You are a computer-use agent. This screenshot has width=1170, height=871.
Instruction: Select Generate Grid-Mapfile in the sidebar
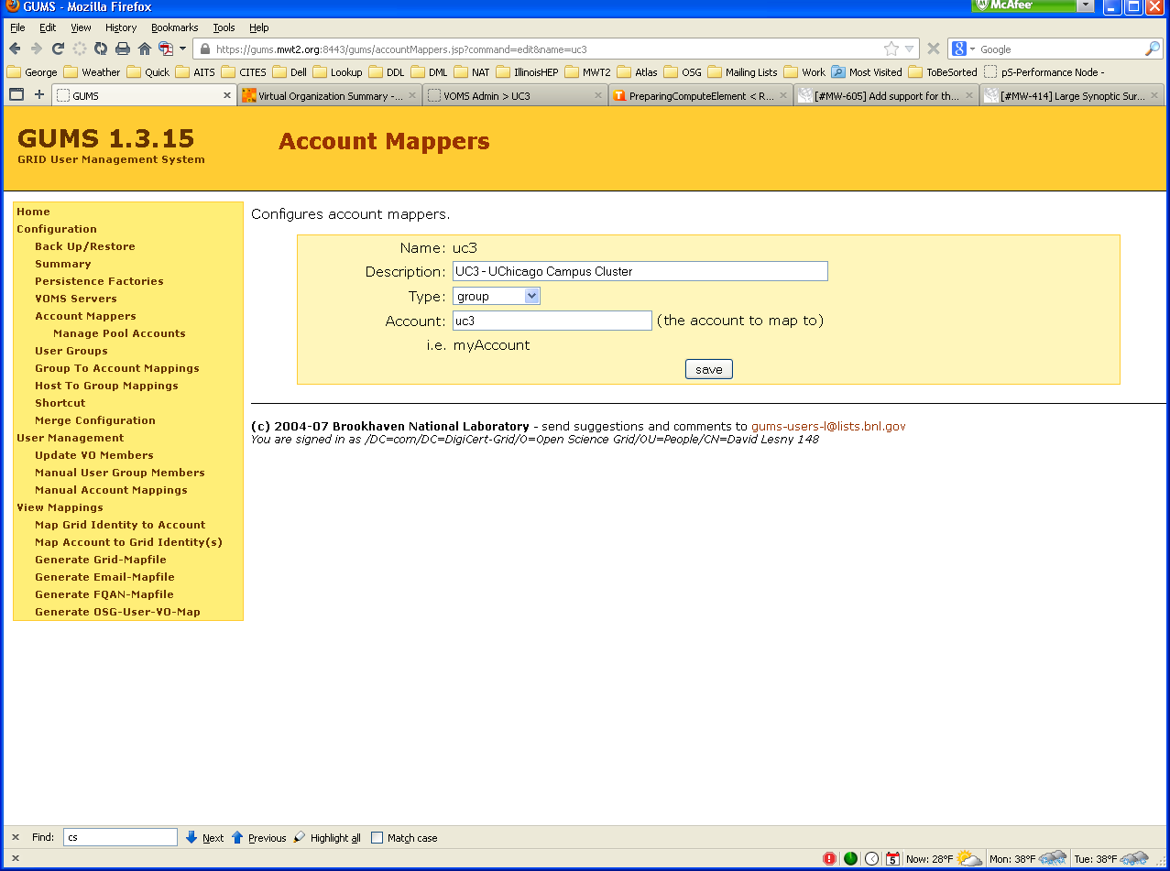coord(100,560)
